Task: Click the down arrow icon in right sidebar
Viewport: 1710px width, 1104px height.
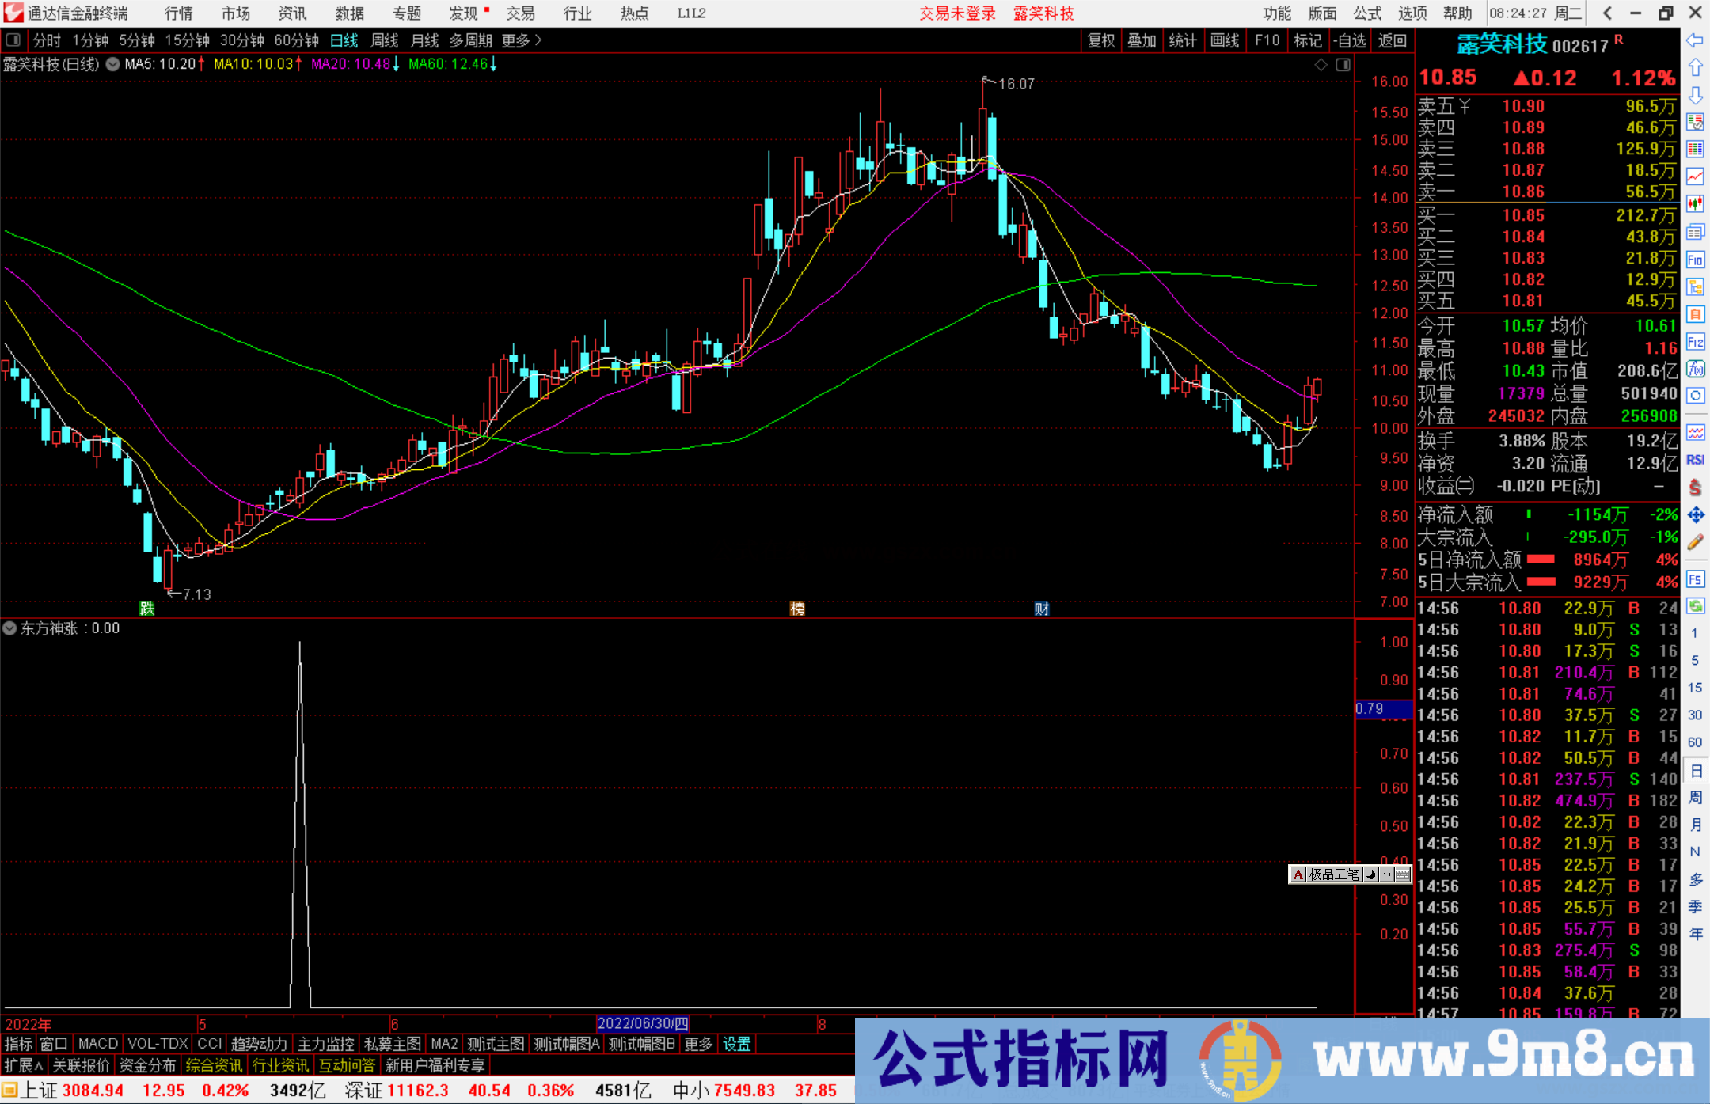Action: 1695,95
